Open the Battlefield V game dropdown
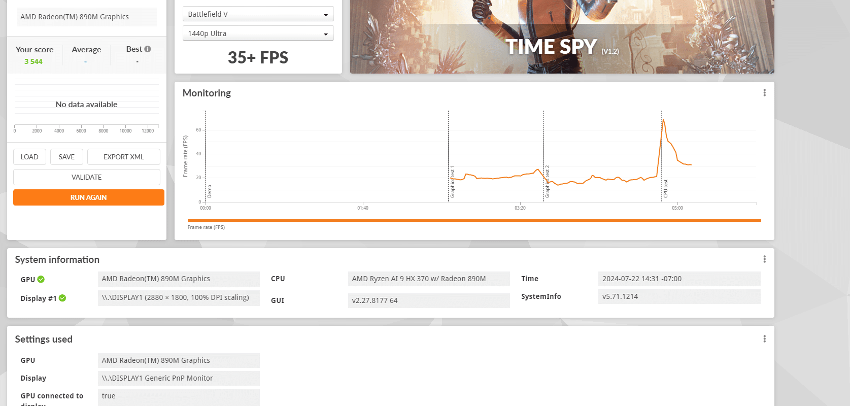Image resolution: width=850 pixels, height=406 pixels. click(x=258, y=14)
